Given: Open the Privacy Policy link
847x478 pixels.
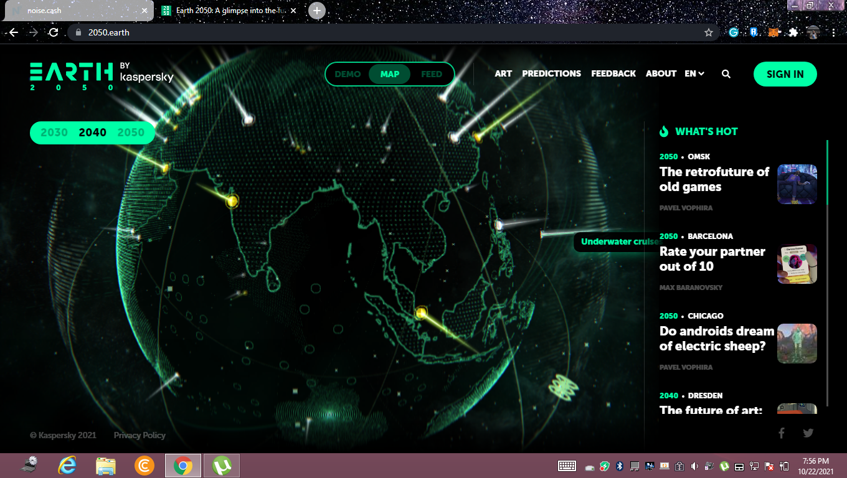Looking at the screenshot, I should click(x=140, y=435).
